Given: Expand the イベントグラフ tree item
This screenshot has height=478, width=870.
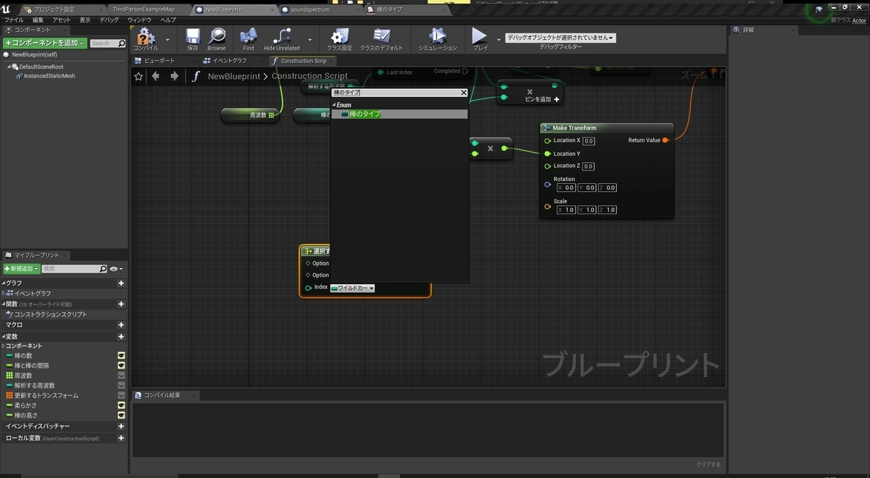Looking at the screenshot, I should 4,293.
